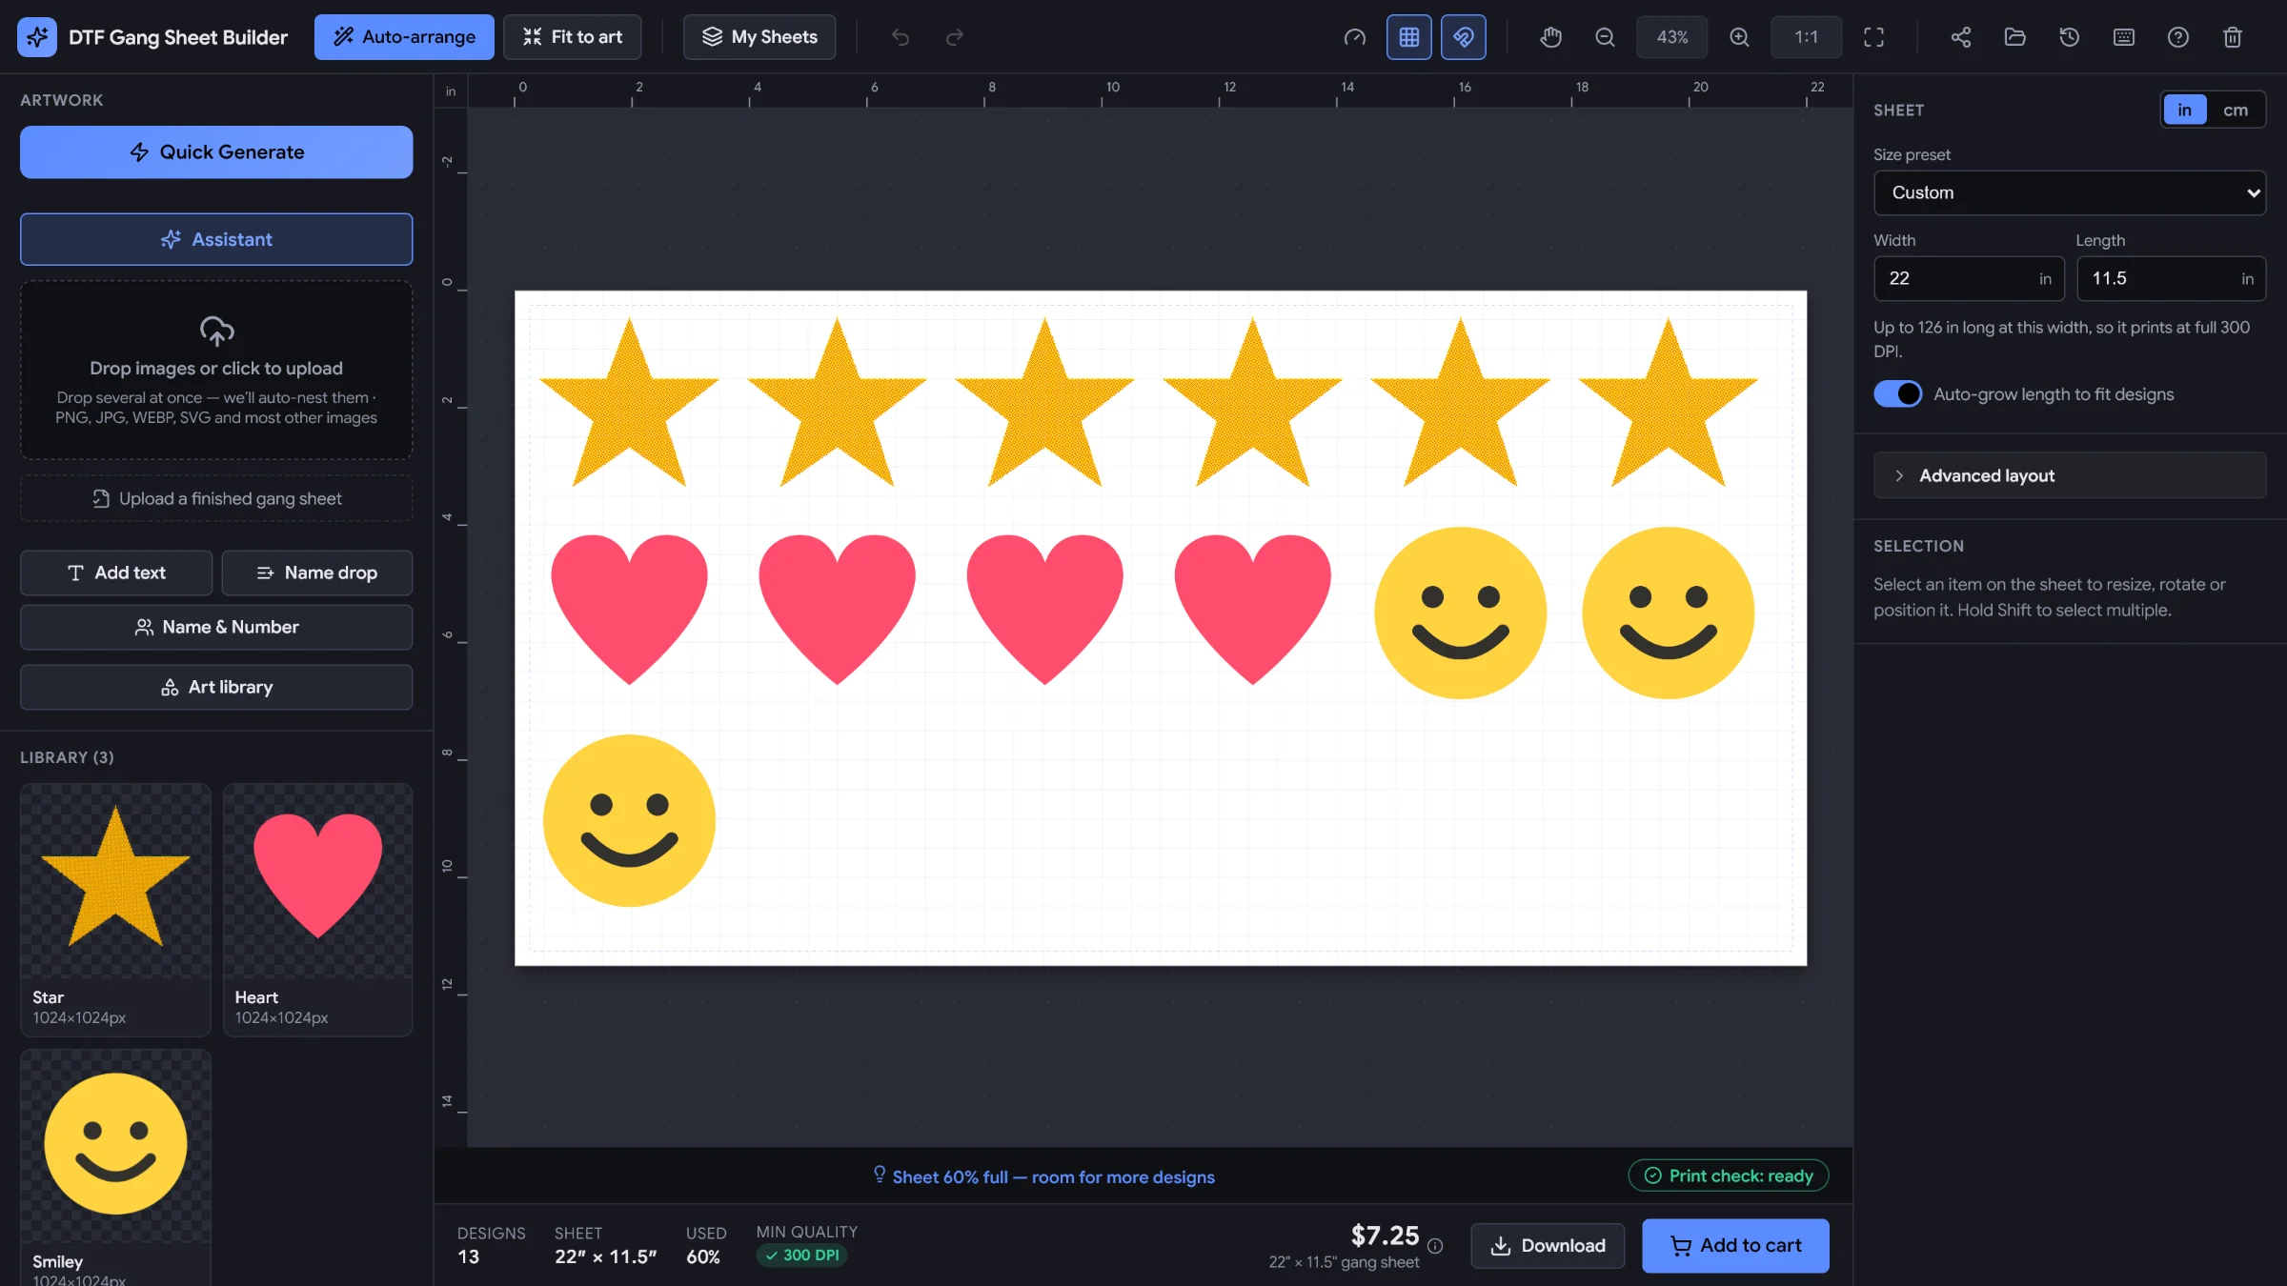The width and height of the screenshot is (2287, 1286).
Task: Click the DTF Gang Sheet Builder logo
Action: point(37,37)
